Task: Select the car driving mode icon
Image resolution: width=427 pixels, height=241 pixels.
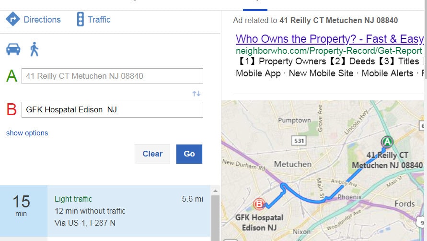Action: click(13, 49)
